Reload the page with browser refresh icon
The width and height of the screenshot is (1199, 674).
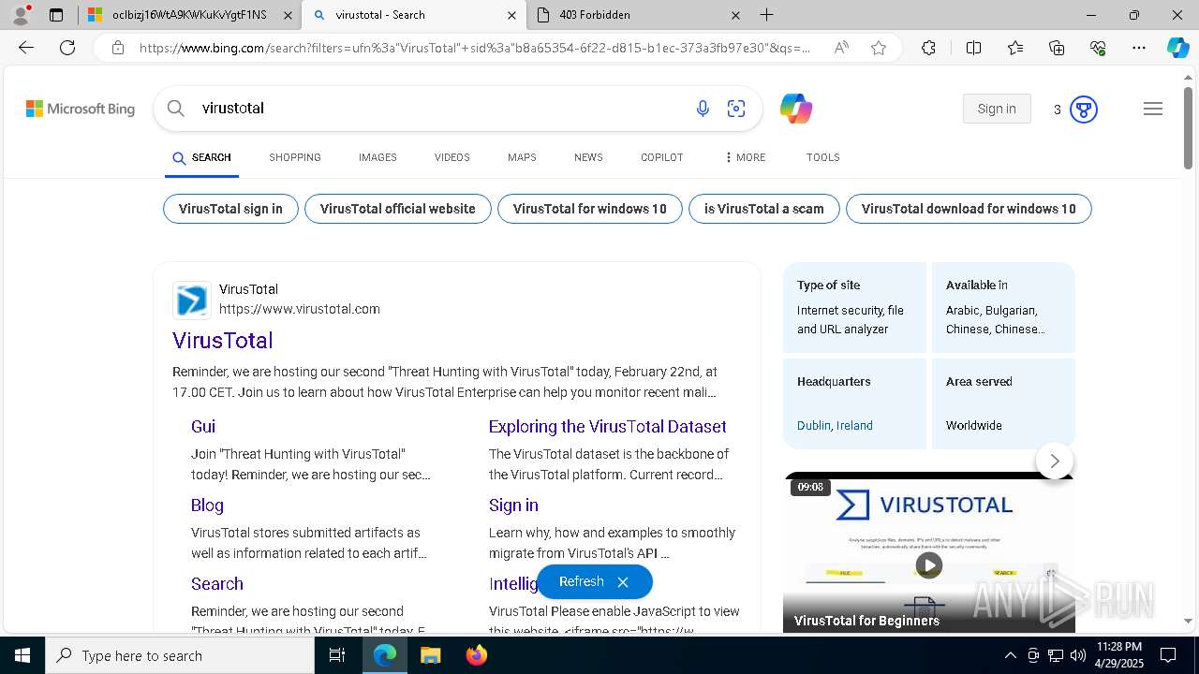click(x=67, y=48)
